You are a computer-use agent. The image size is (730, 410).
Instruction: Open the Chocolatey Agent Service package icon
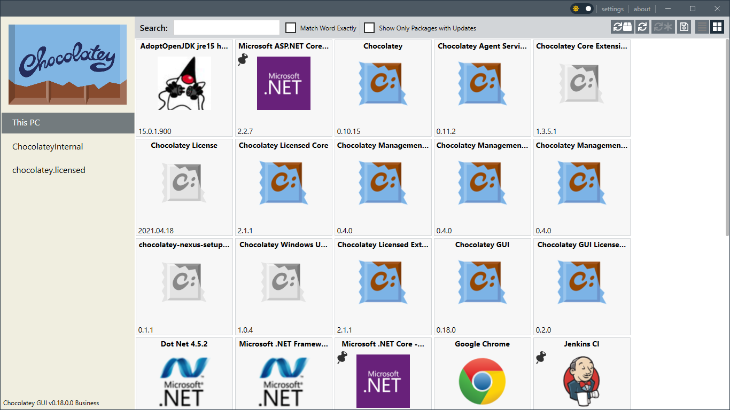pyautogui.click(x=483, y=83)
